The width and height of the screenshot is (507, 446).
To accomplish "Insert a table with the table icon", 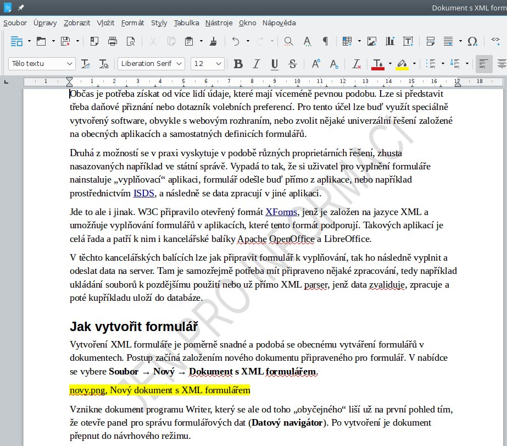I will coord(347,41).
